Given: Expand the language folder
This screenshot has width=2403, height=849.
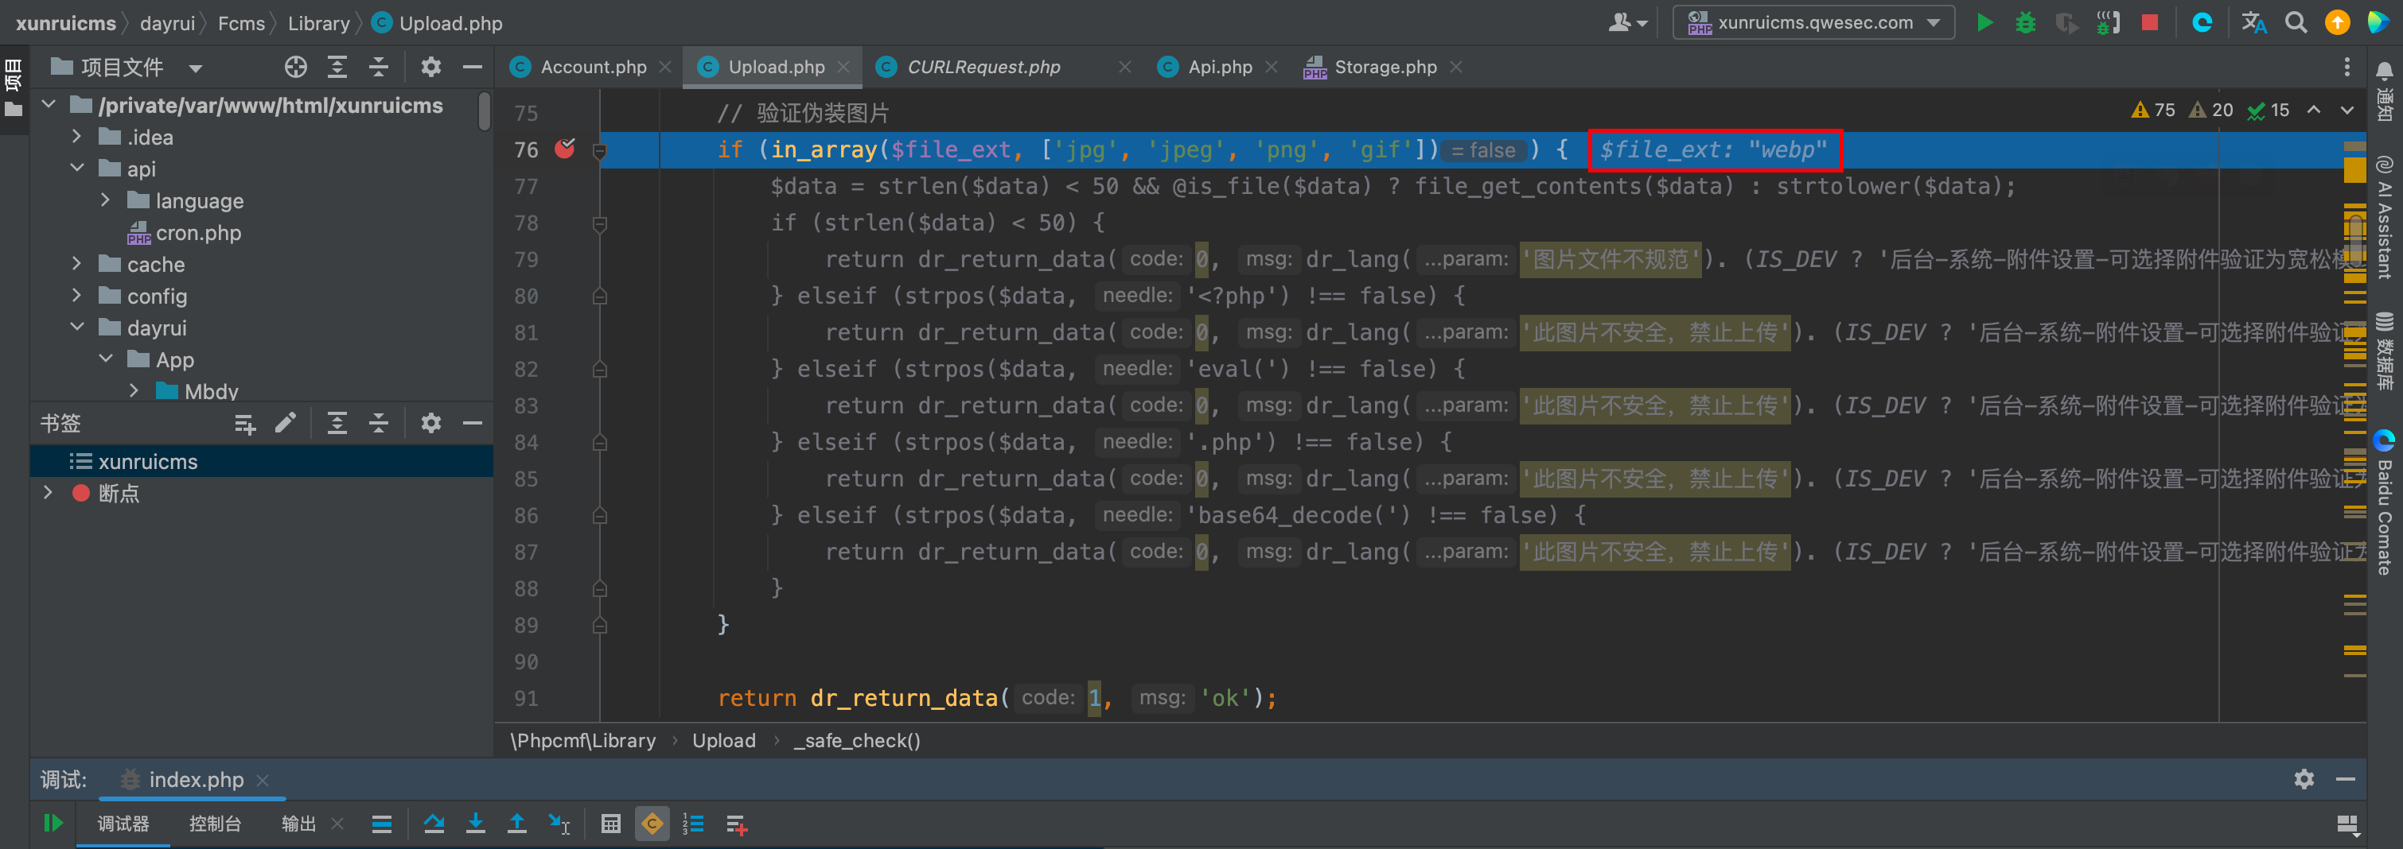Looking at the screenshot, I should click(105, 200).
